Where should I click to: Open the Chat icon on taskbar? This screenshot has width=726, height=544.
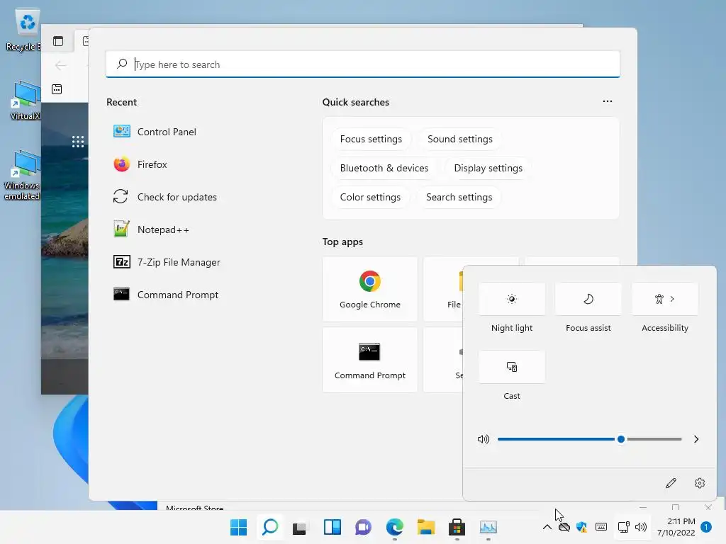click(x=364, y=527)
